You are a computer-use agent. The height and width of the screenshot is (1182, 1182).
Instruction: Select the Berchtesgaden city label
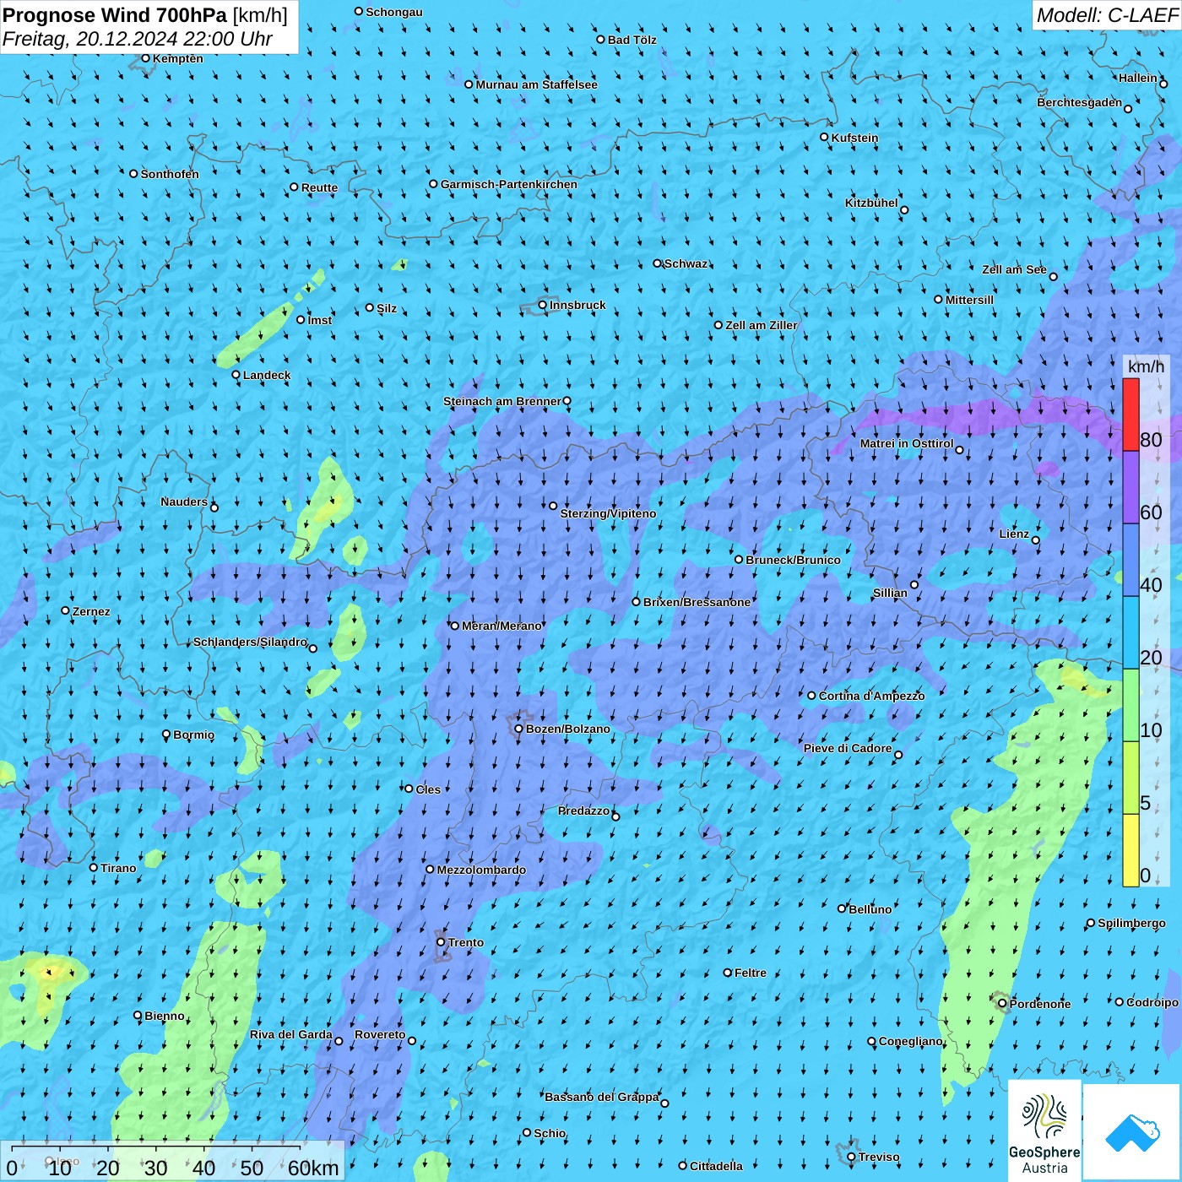tap(1079, 102)
